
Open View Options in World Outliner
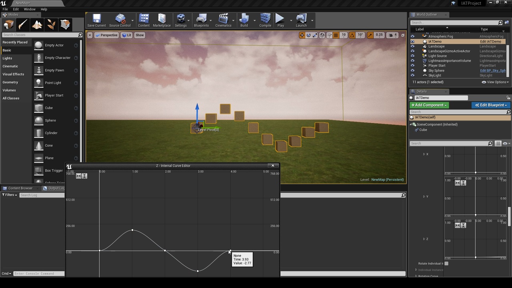tap(495, 82)
